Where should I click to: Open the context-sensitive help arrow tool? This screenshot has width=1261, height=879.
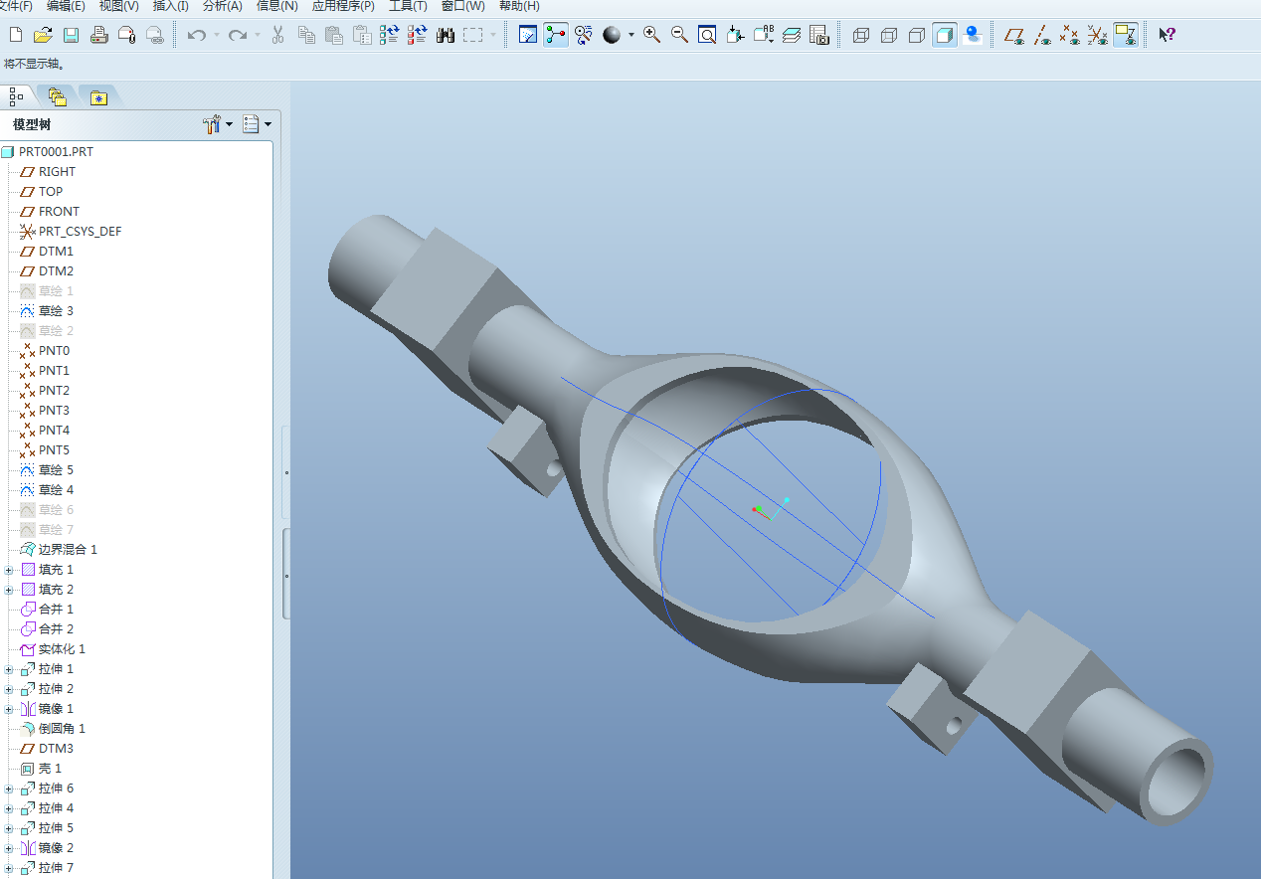tap(1168, 36)
